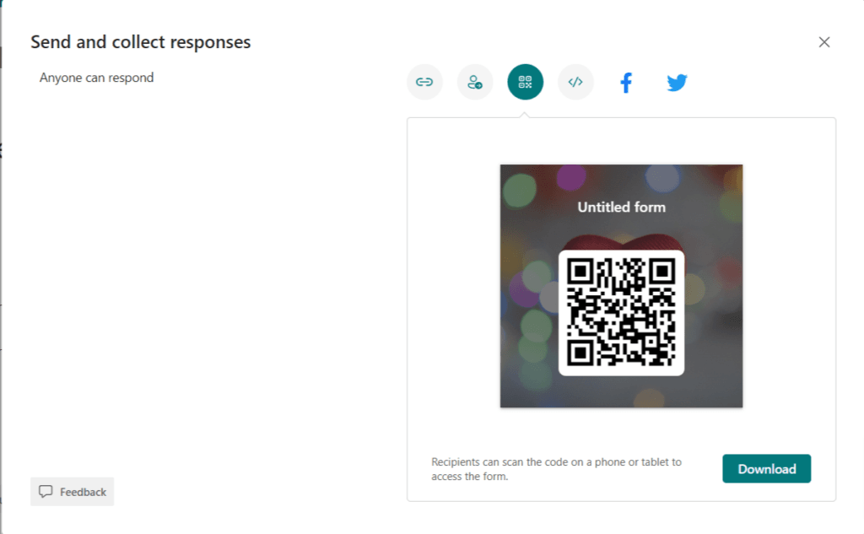Open the Feedback button
864x534 pixels.
(73, 492)
